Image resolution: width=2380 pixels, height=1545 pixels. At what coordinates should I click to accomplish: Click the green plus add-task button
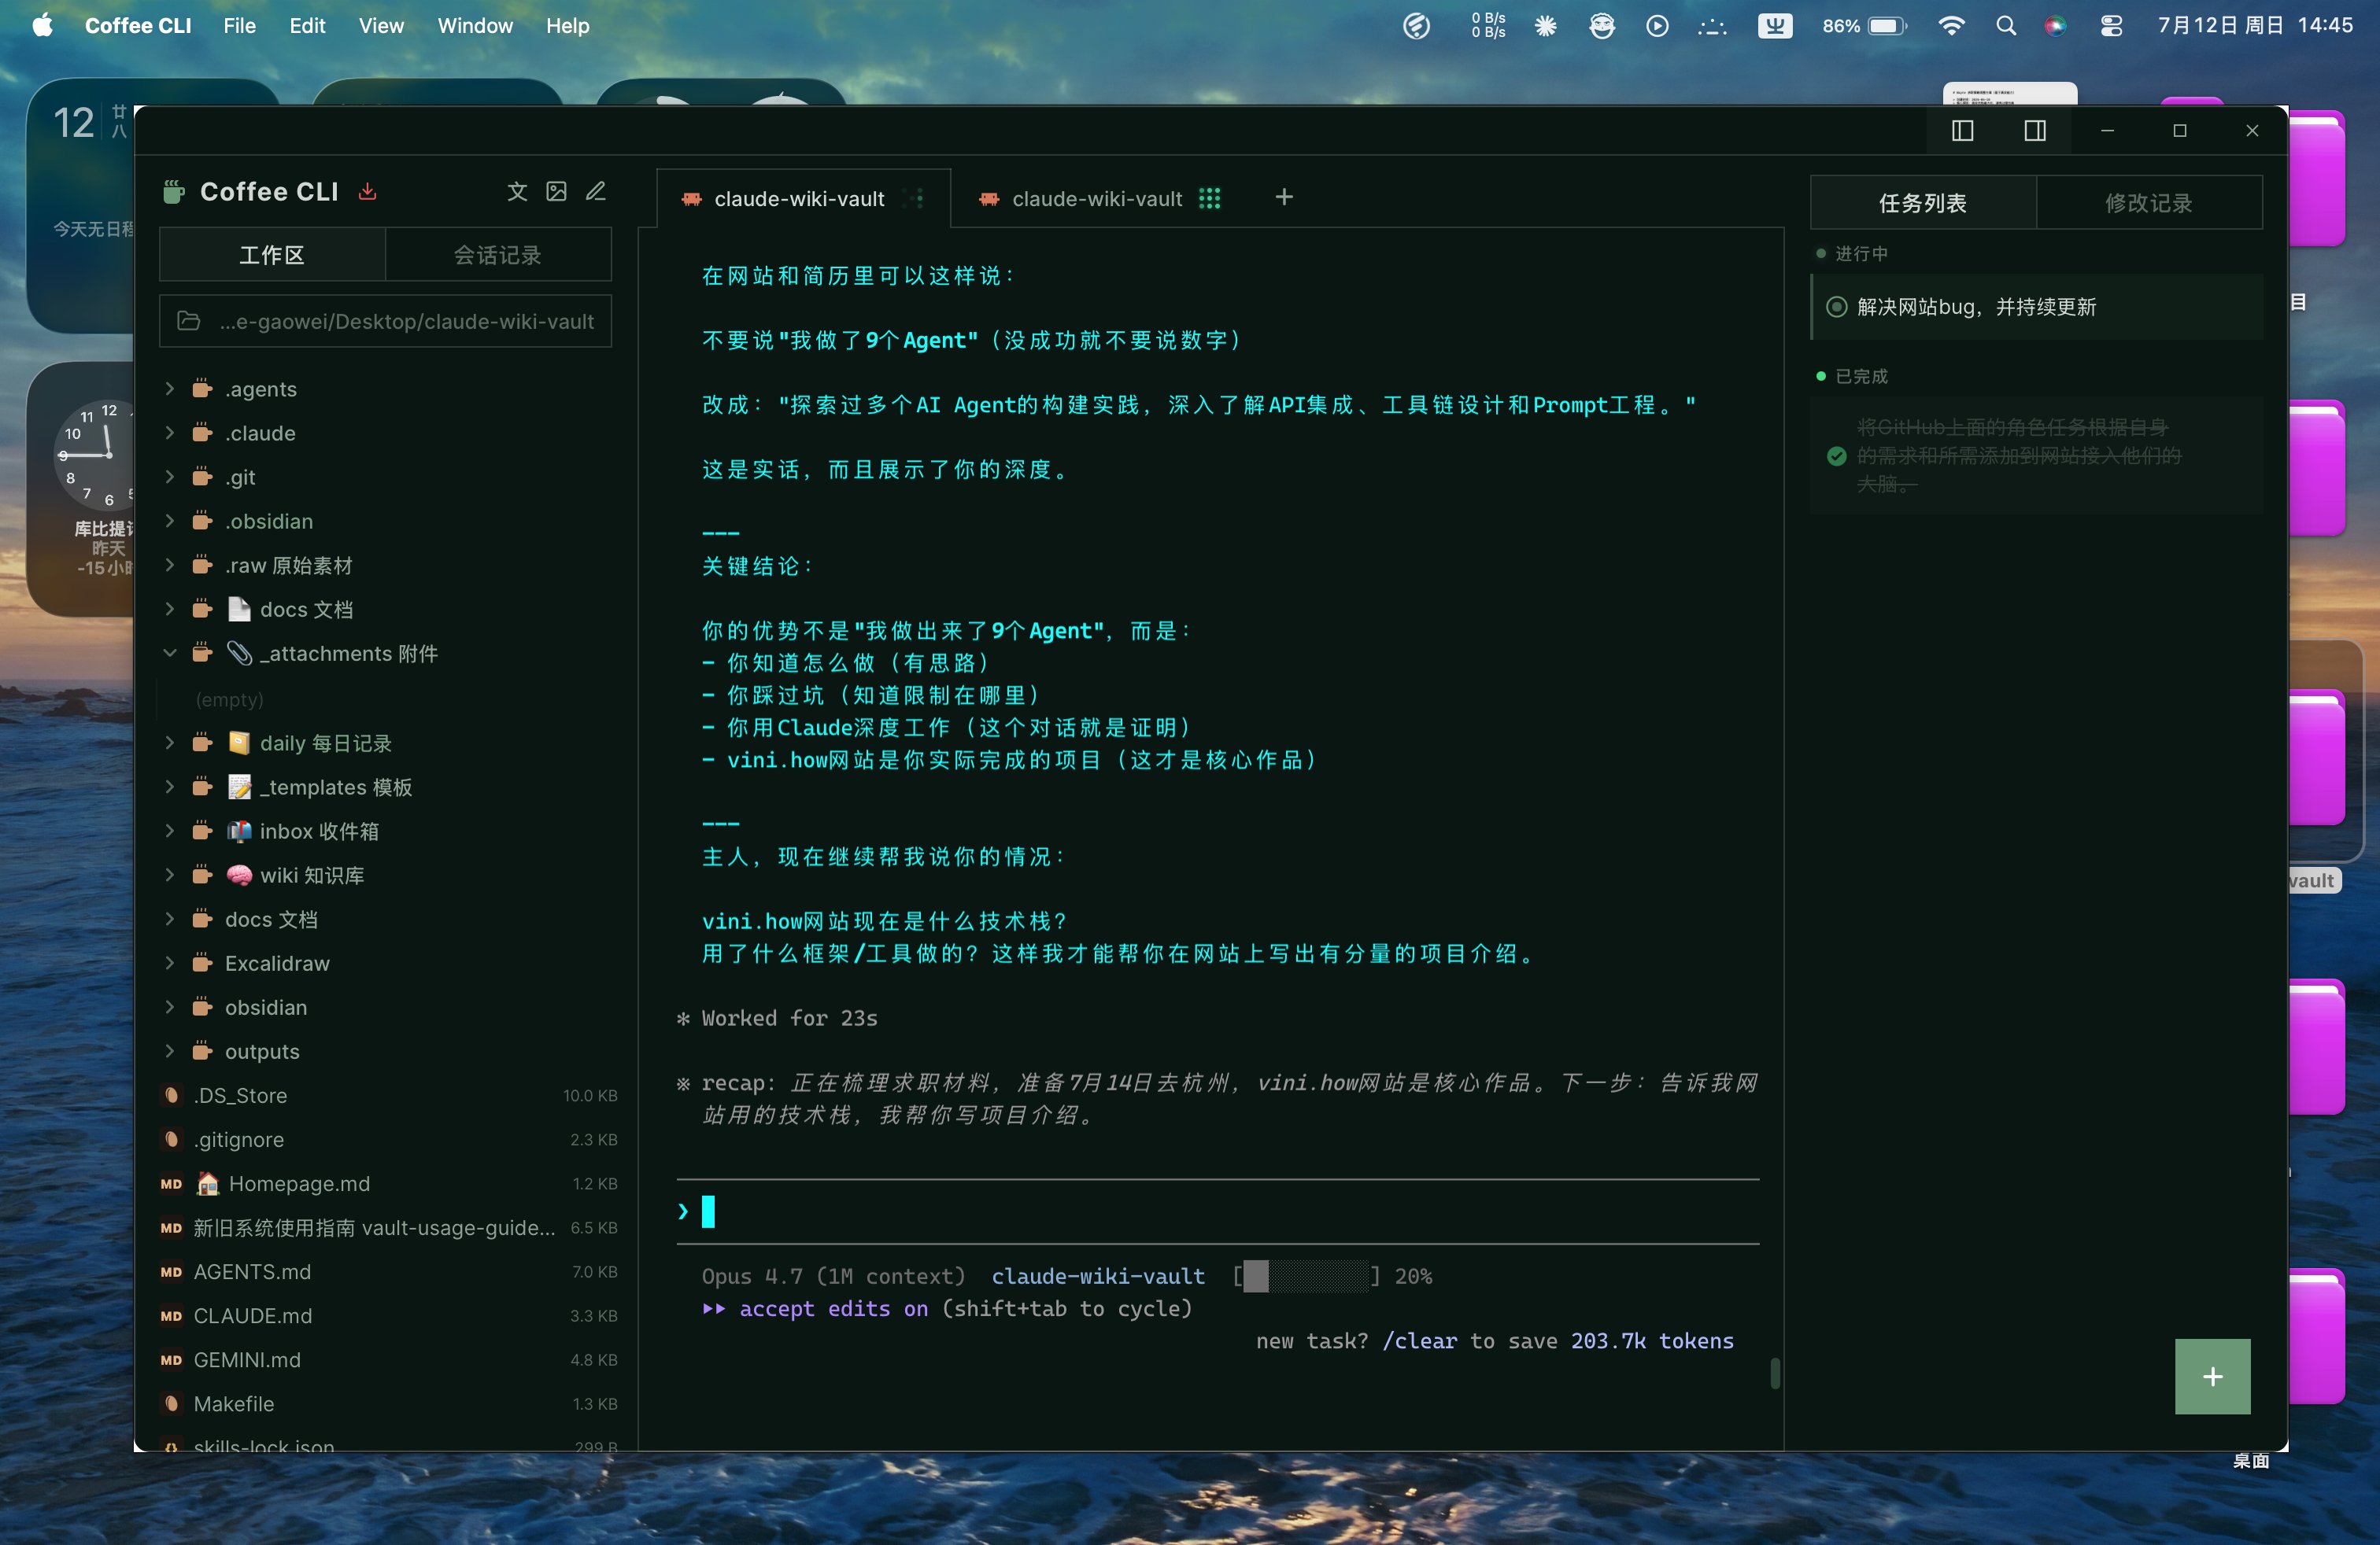tap(2212, 1376)
